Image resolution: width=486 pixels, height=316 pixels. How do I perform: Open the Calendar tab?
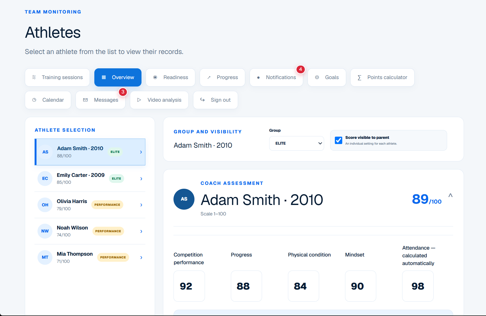(x=48, y=100)
